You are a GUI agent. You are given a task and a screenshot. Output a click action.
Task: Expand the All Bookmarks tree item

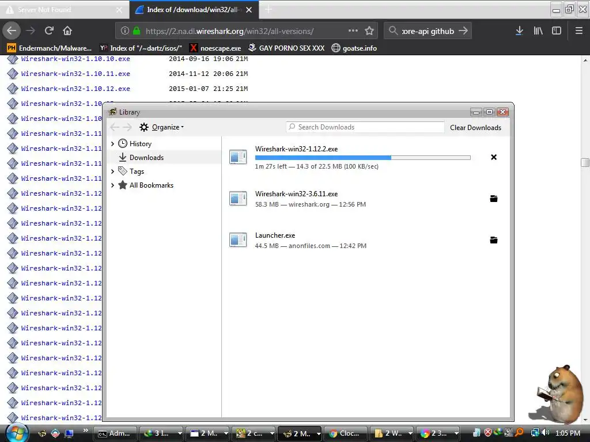(112, 185)
